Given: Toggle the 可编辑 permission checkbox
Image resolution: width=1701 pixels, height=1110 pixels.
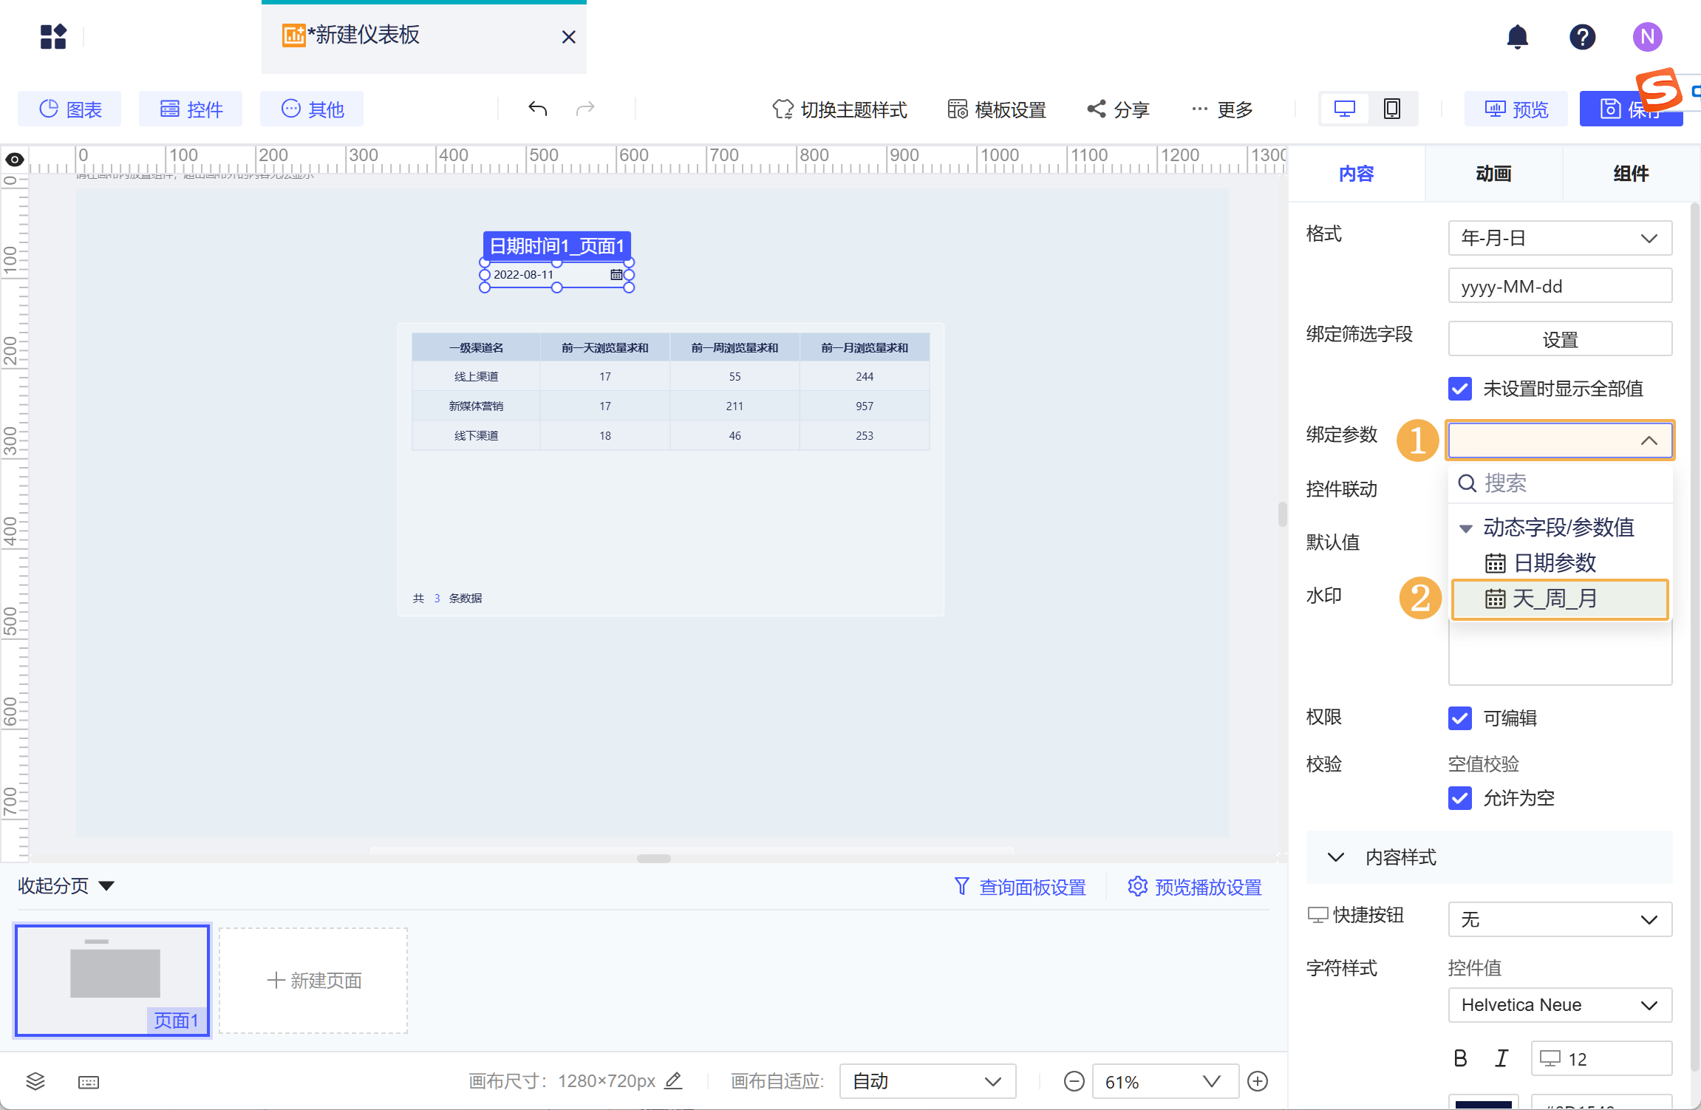Looking at the screenshot, I should tap(1459, 718).
